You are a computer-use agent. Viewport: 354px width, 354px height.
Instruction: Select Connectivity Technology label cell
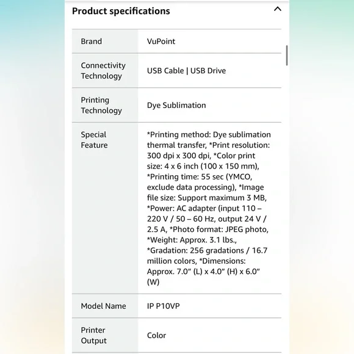click(x=105, y=71)
